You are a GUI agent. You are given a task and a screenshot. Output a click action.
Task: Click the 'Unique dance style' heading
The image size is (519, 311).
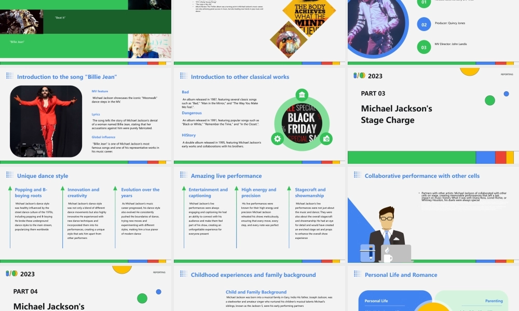[x=43, y=176]
